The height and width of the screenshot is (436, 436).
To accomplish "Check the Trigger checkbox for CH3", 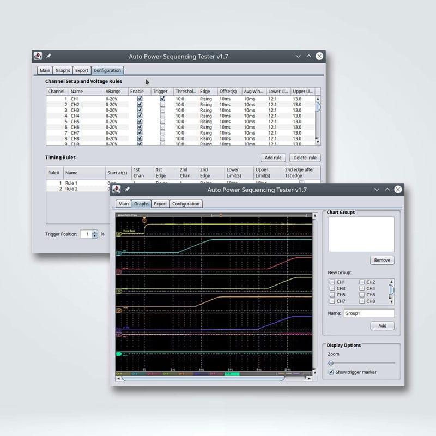I will [x=162, y=110].
